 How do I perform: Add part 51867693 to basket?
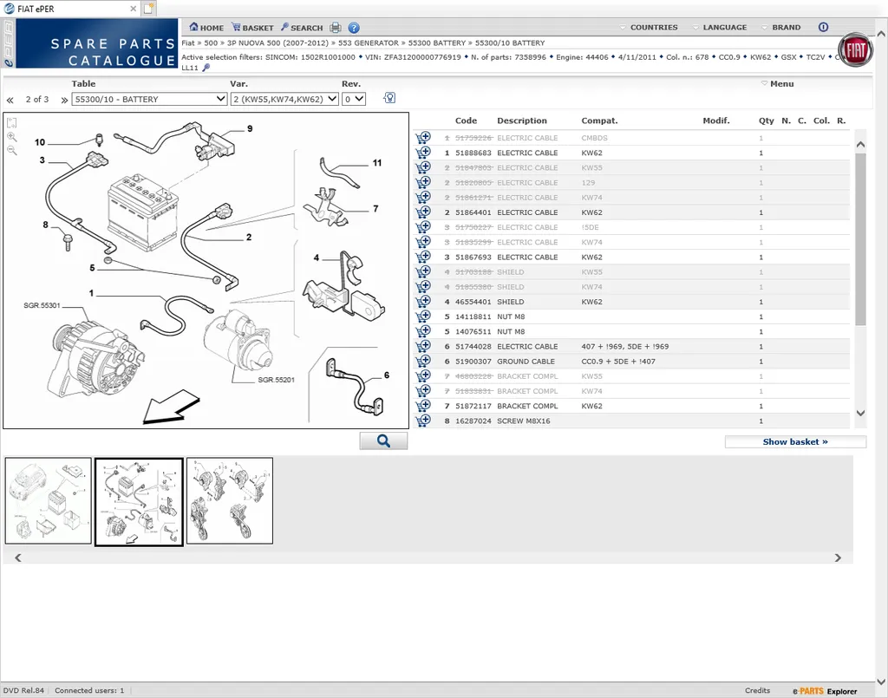click(423, 257)
